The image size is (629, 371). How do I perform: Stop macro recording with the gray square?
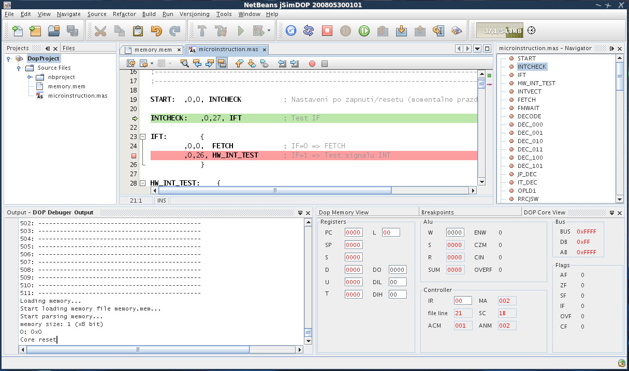tap(325, 64)
